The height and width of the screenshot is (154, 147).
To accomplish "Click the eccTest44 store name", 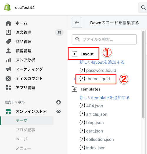I will click(25, 8).
